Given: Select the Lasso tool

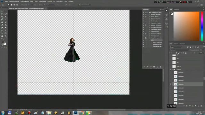Looking at the screenshot, I should pos(2,14).
